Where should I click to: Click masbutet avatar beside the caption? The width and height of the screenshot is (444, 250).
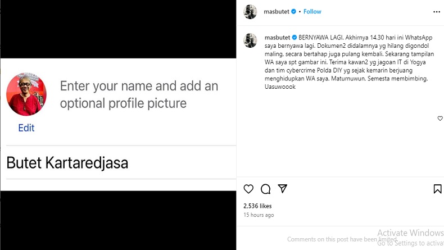(x=250, y=40)
